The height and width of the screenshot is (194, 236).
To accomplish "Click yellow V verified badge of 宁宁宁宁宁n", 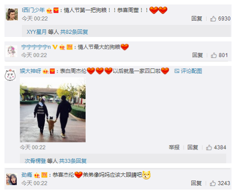I will (55, 47).
